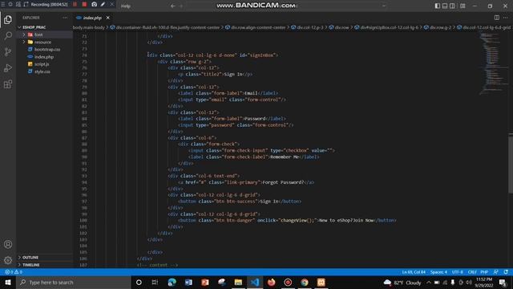513x289 pixels.
Task: Toggle primary side bar layout icon
Action: [x=438, y=6]
